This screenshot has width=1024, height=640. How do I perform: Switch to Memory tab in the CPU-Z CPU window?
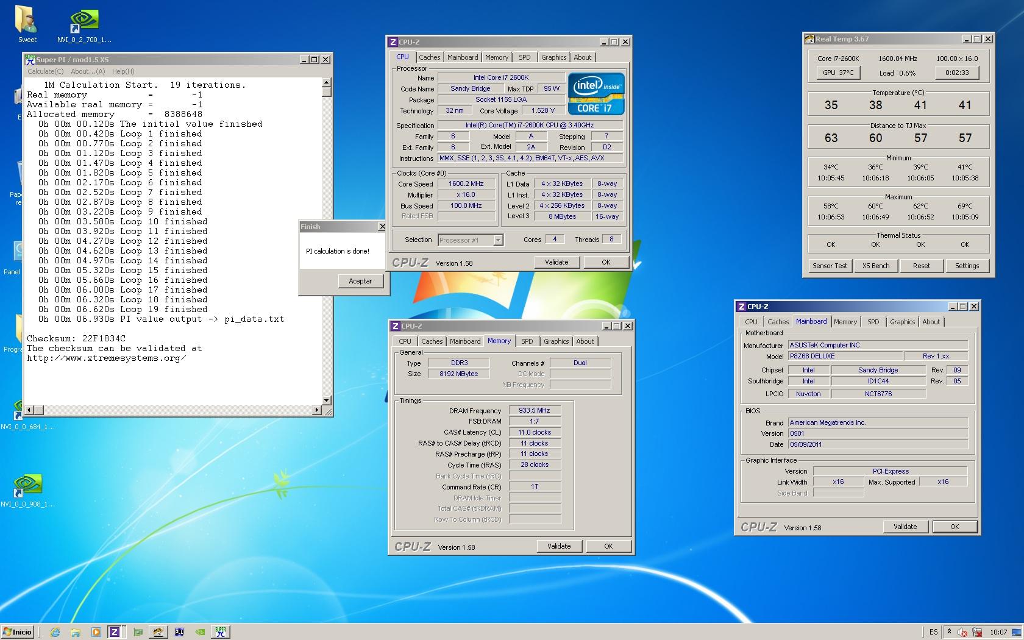(x=497, y=57)
